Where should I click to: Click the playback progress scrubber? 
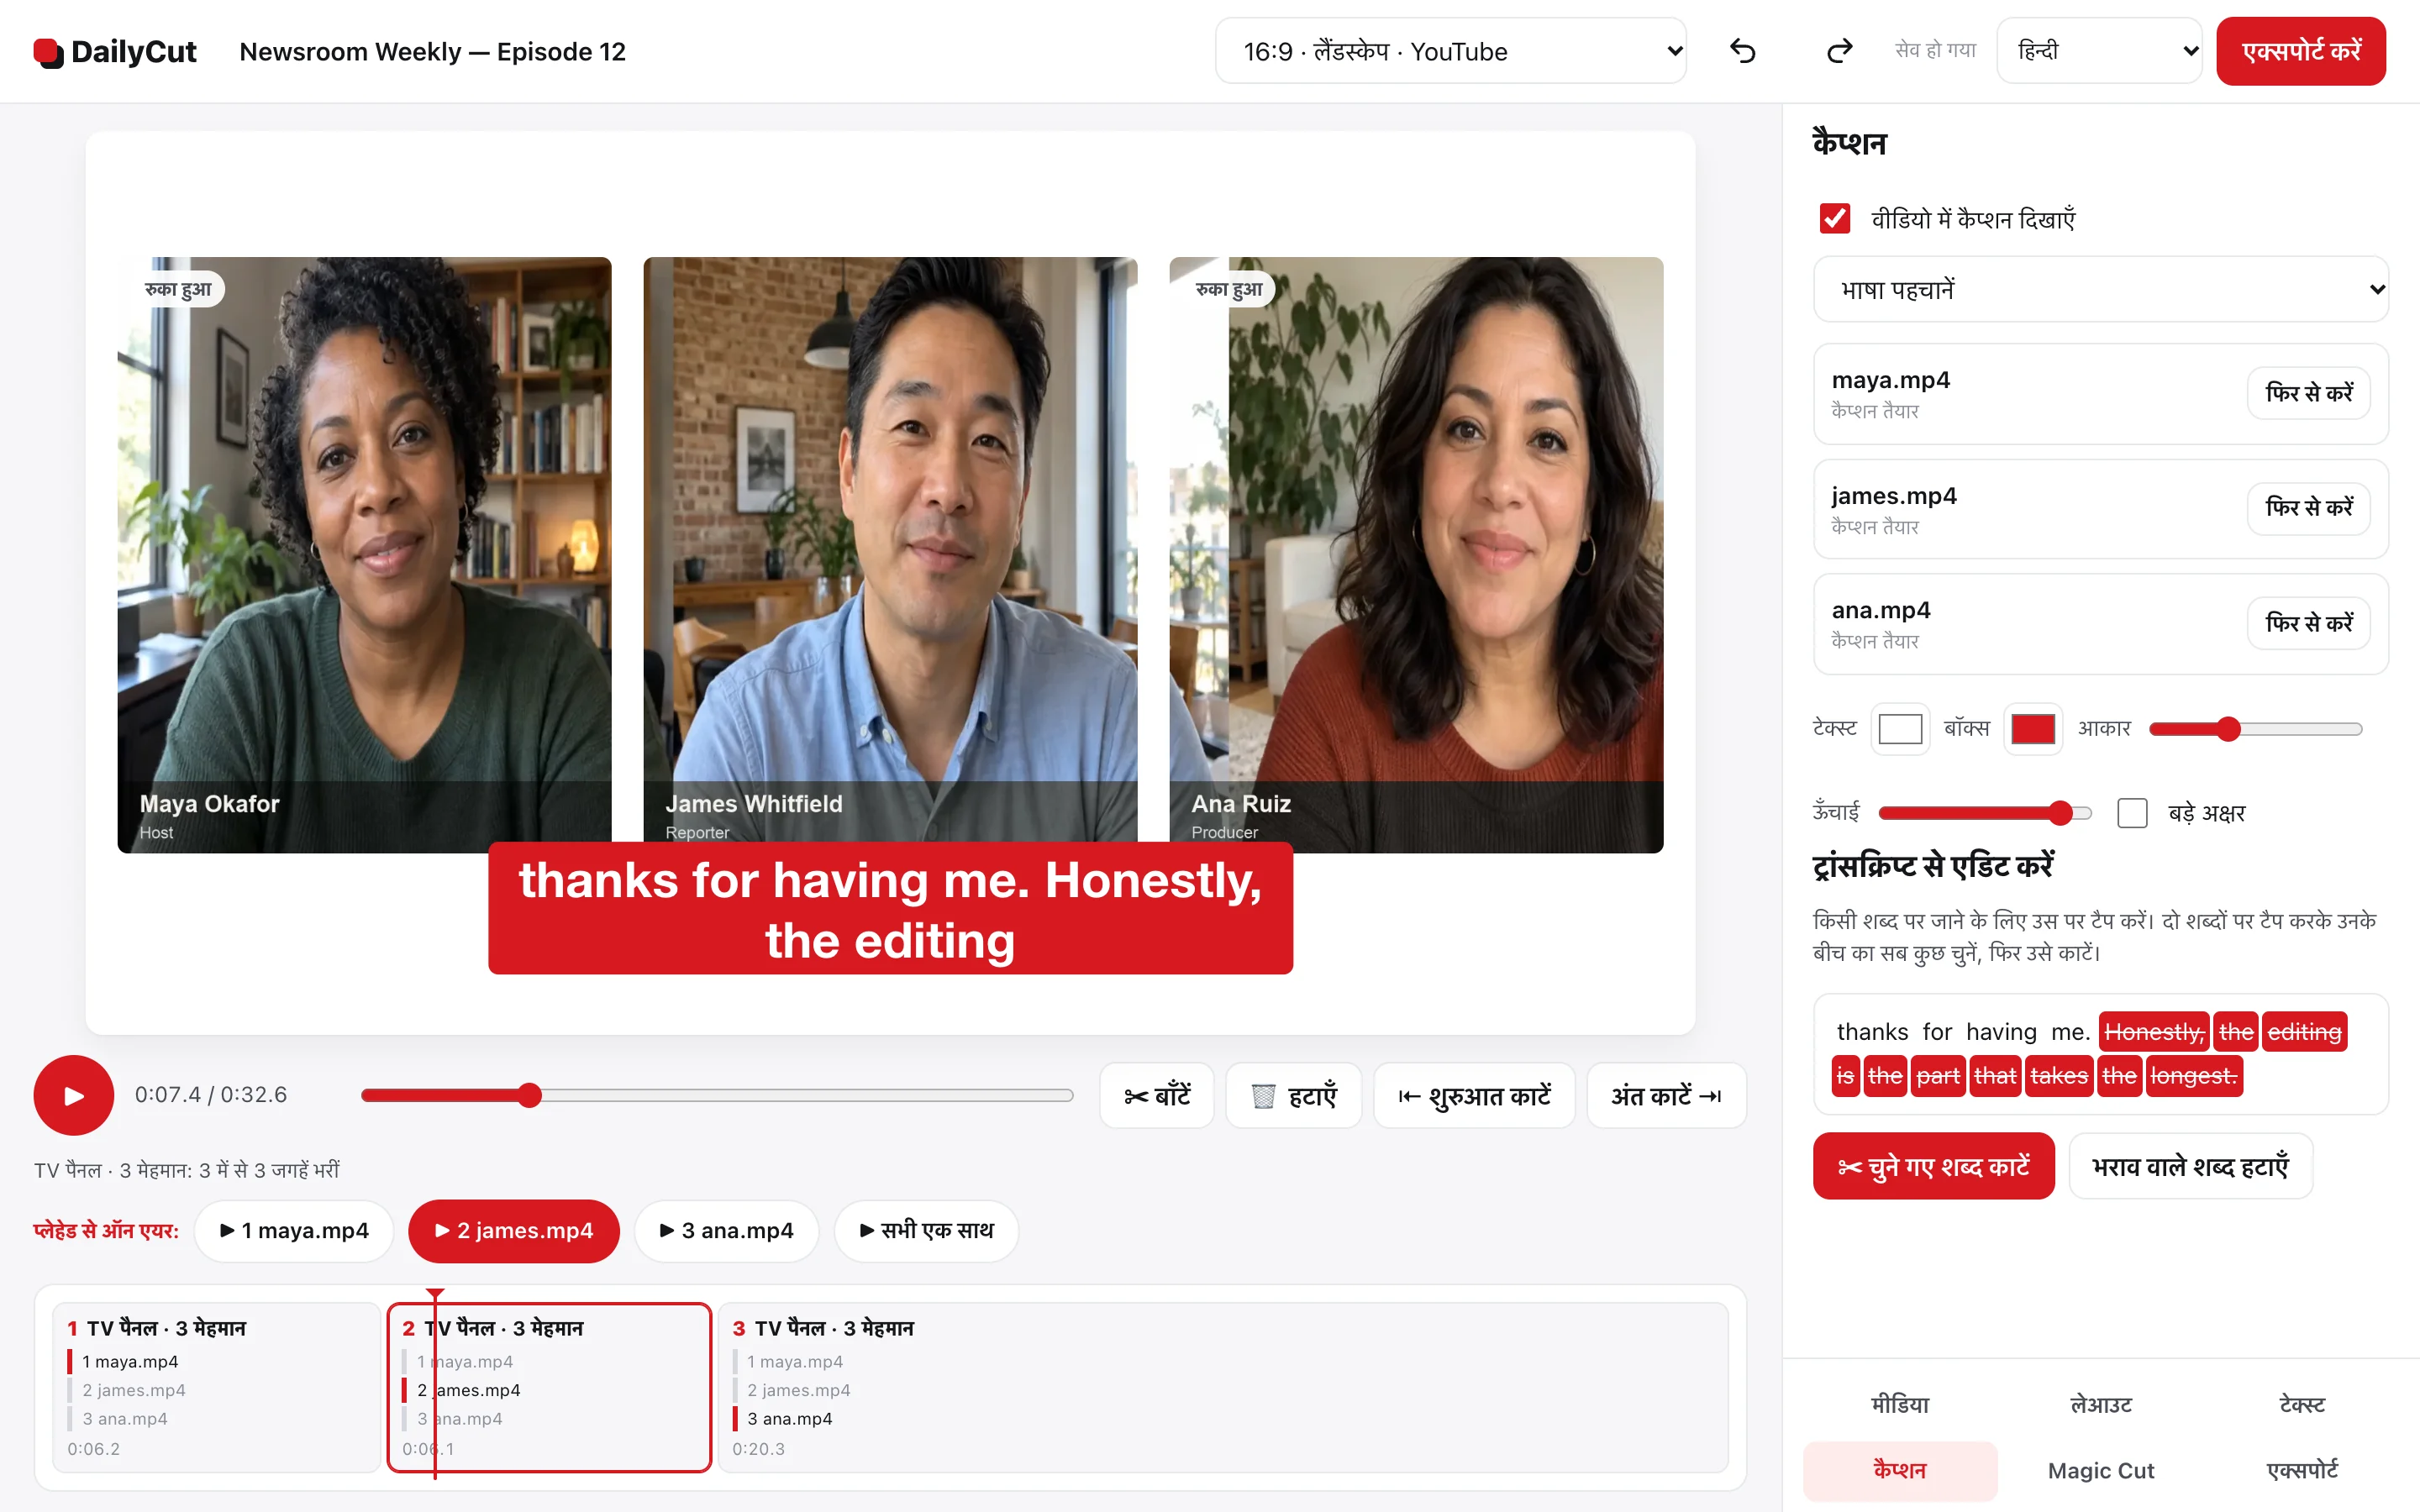coord(717,1095)
